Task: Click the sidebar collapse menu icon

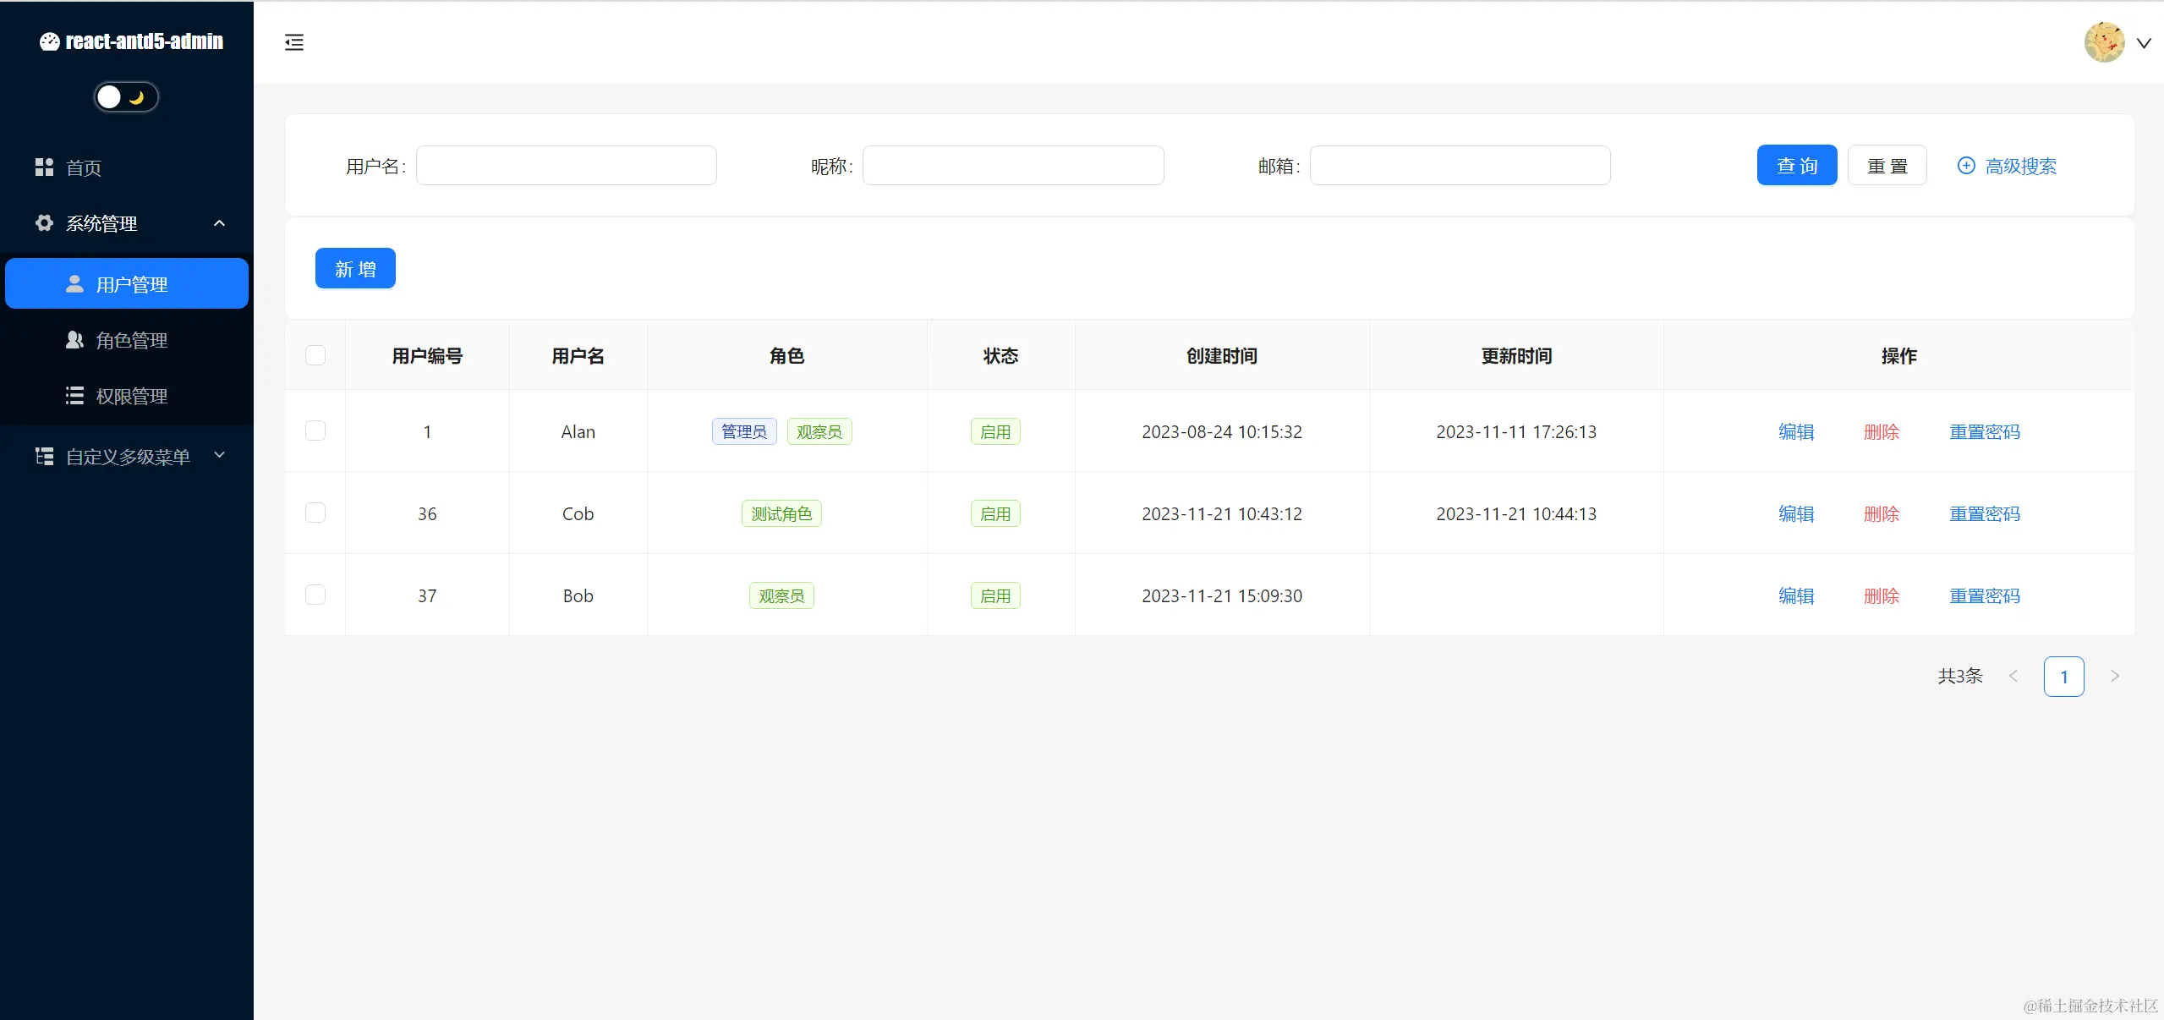Action: coord(294,42)
